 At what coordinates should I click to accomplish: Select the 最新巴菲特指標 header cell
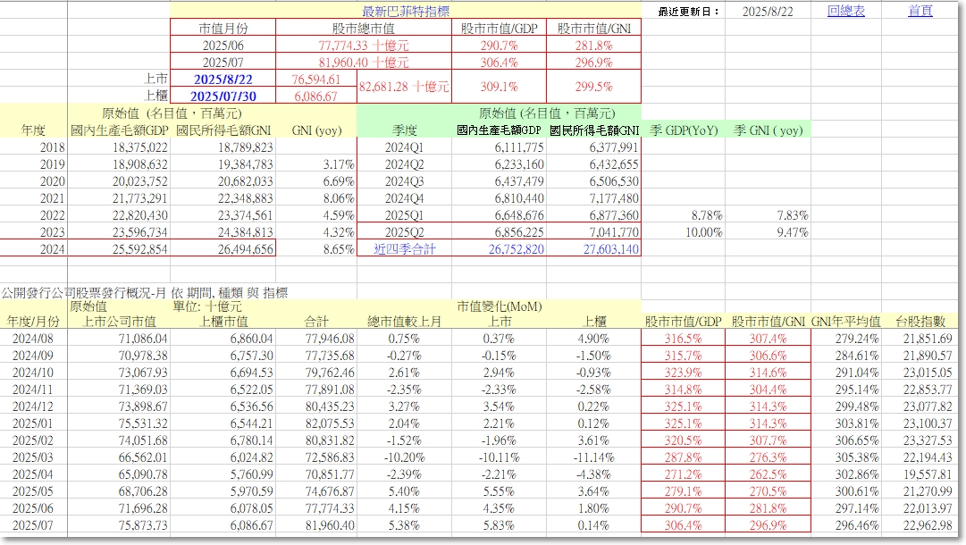406,11
